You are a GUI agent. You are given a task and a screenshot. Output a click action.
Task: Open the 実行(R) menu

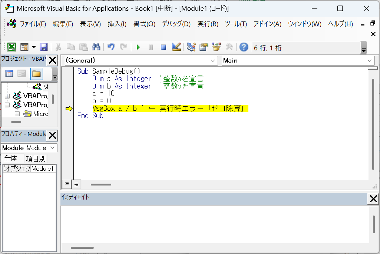coord(208,24)
